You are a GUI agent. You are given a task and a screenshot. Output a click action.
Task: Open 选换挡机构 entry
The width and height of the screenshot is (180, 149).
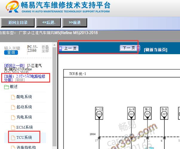pyautogui.click(x=26, y=147)
